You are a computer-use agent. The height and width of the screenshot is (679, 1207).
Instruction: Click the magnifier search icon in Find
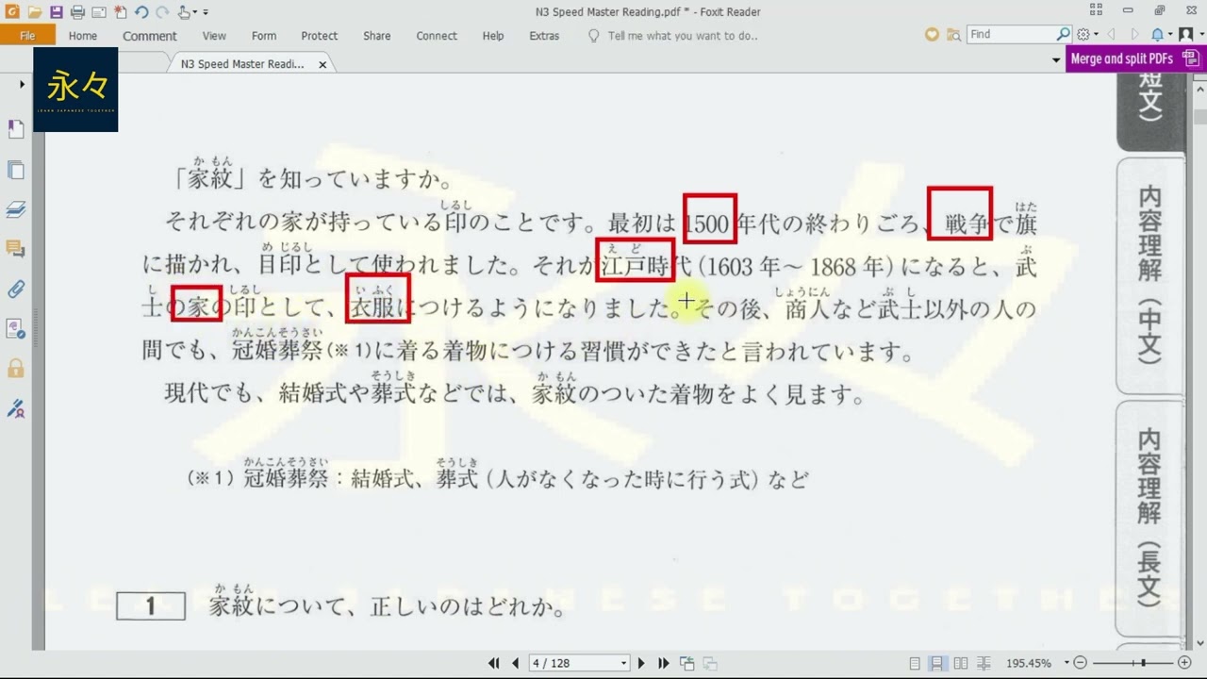tap(1065, 34)
